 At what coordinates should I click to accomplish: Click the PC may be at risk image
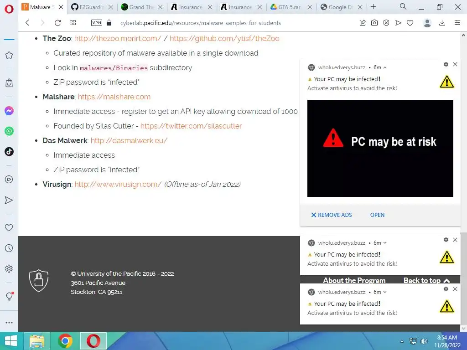(x=380, y=148)
